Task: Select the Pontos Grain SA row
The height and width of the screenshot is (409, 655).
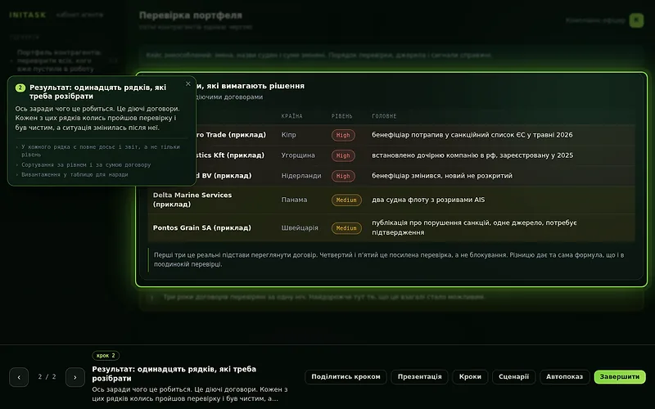Action: (x=391, y=228)
